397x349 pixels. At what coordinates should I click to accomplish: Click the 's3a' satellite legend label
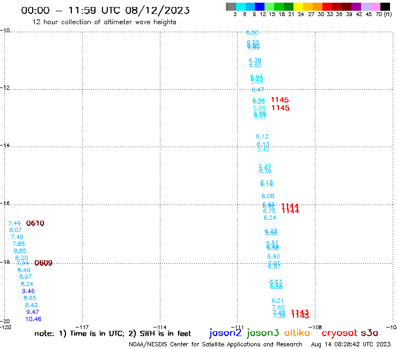(369, 333)
